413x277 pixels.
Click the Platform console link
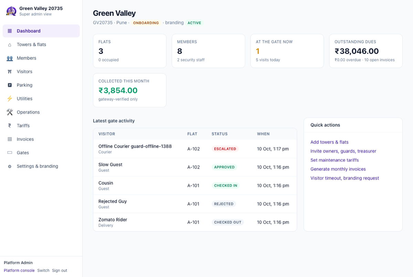pyautogui.click(x=19, y=270)
